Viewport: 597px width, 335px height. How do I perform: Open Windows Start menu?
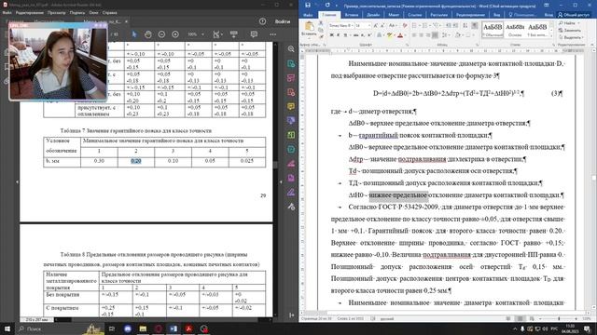tap(7, 328)
